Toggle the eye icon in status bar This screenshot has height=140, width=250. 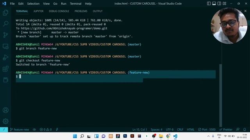click(x=34, y=129)
